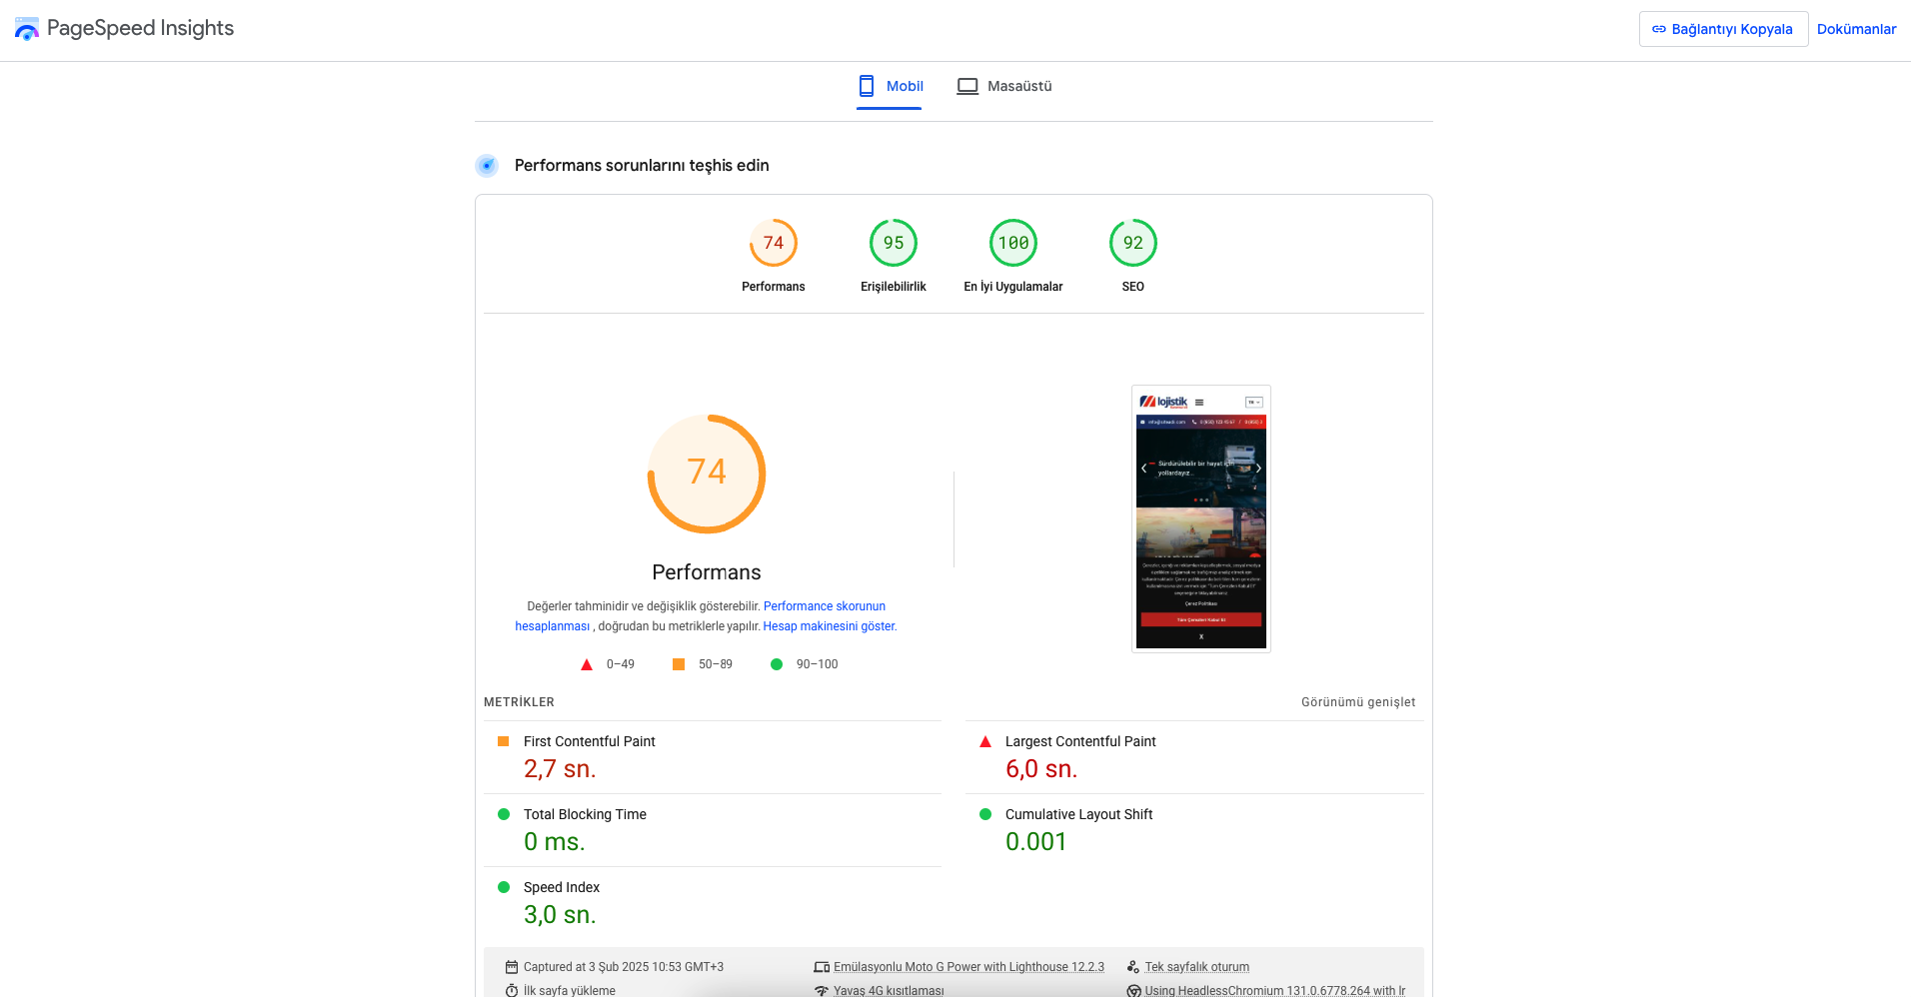Viewport: 1911px width, 997px height.
Task: Click the stopwatch icon beside İlk sayfa yükleme
Action: pos(512,990)
